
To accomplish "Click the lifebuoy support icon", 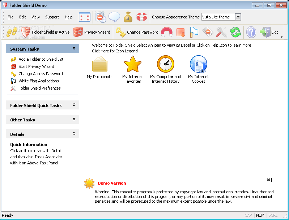I will click(x=141, y=17).
